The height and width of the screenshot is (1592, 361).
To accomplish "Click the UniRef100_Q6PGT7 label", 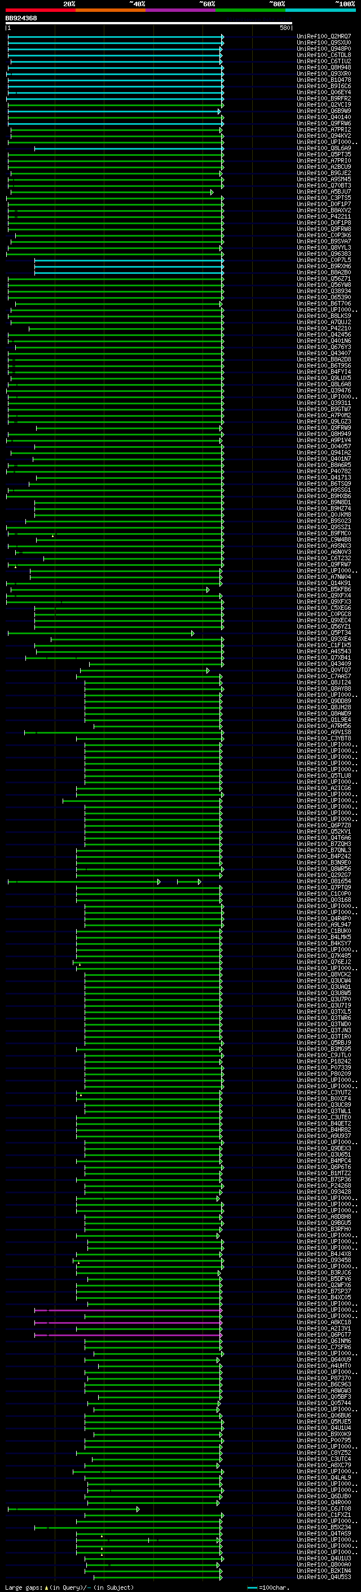I will [324, 1335].
